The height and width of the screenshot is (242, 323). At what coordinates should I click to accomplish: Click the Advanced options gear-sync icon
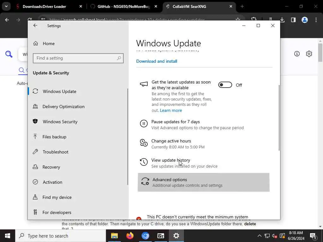[145, 181]
